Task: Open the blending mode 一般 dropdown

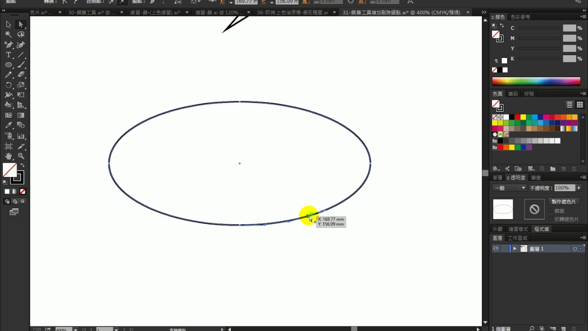Action: pyautogui.click(x=509, y=188)
